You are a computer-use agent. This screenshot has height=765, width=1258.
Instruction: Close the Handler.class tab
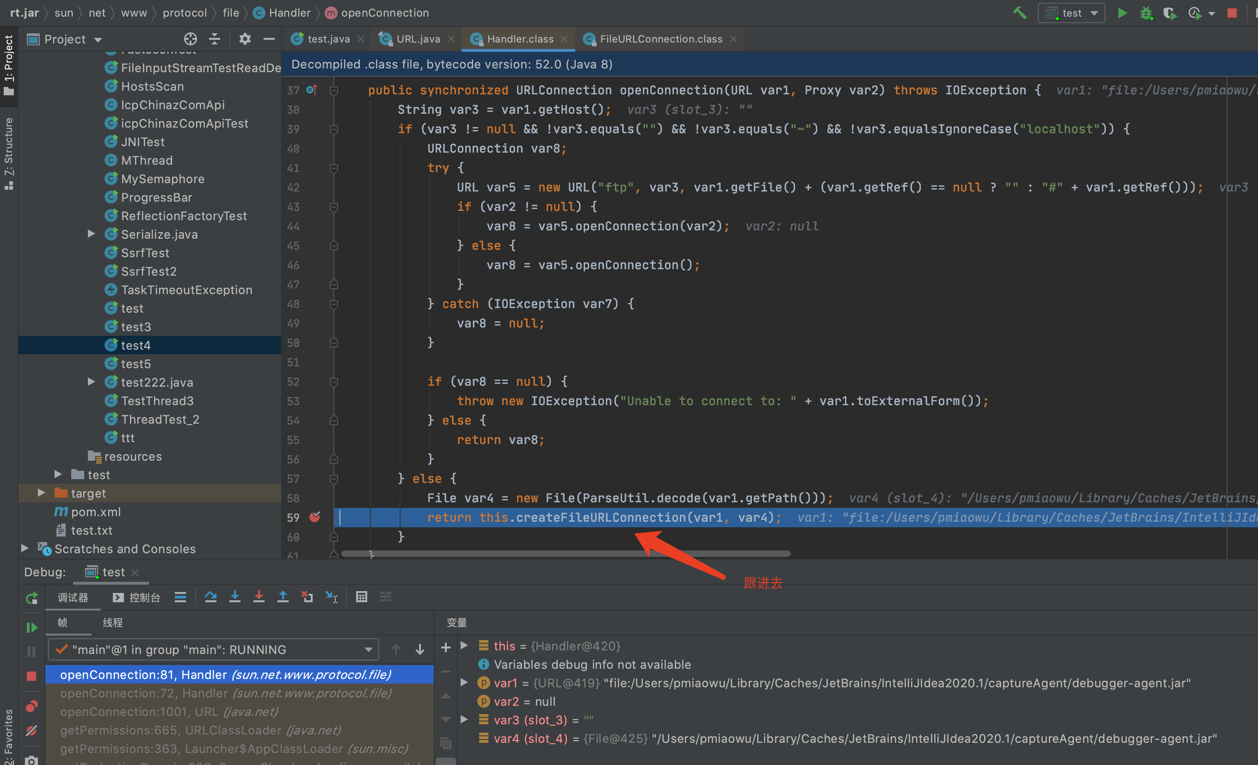564,39
